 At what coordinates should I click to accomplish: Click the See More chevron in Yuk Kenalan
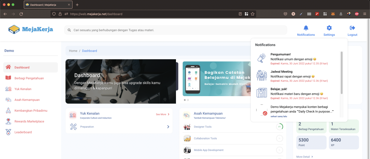[168, 114]
